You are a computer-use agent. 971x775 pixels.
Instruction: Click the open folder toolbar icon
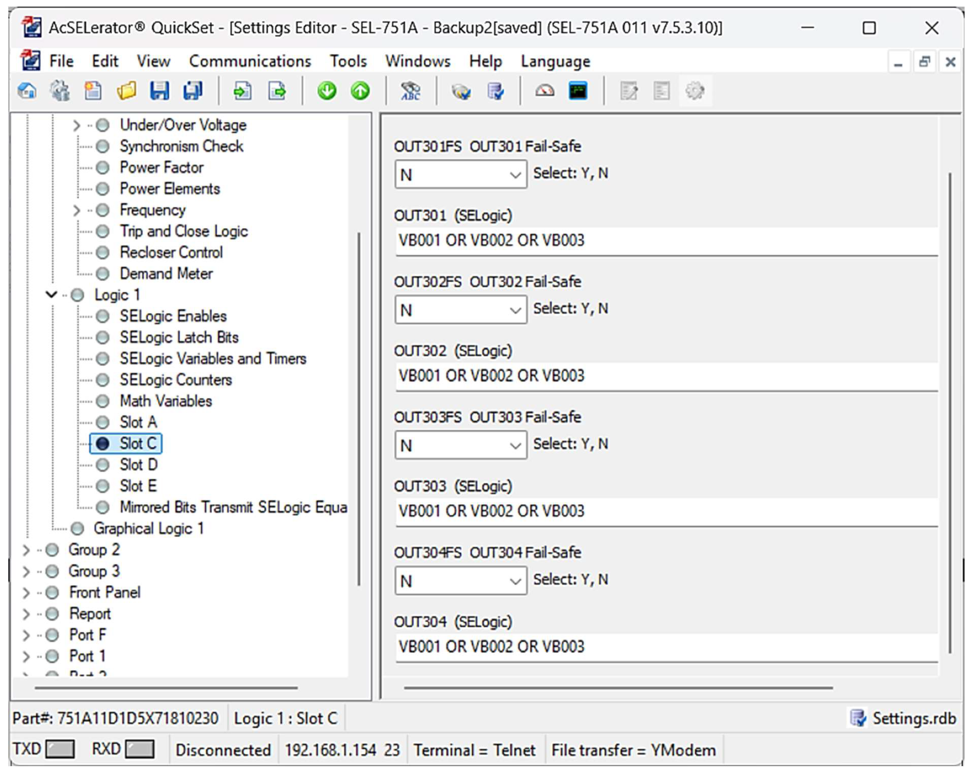[127, 91]
